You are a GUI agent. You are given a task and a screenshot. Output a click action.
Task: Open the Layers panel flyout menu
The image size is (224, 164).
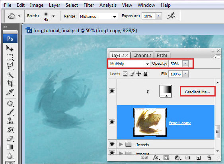[x=217, y=57]
